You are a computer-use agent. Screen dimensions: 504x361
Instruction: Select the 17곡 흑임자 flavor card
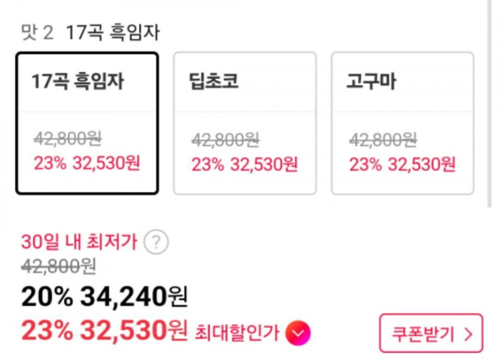coord(87,123)
